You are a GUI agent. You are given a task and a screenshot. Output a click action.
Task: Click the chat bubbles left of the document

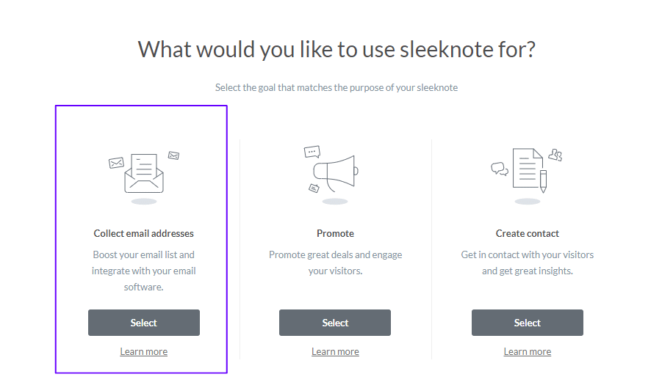point(500,169)
